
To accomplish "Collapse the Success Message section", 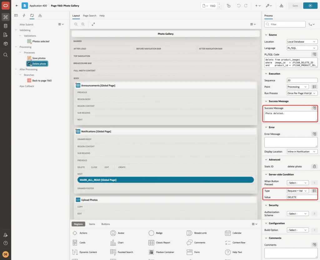I will [266, 101].
